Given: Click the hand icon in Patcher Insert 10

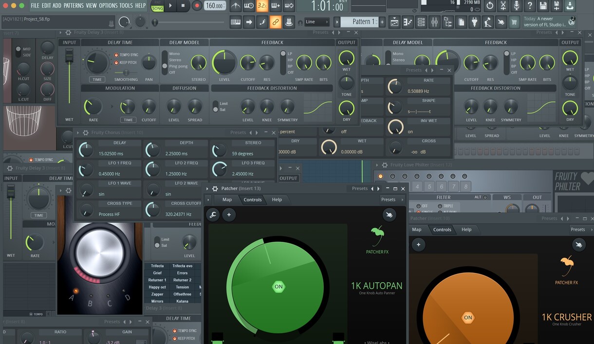Looking at the screenshot, I should (578, 245).
